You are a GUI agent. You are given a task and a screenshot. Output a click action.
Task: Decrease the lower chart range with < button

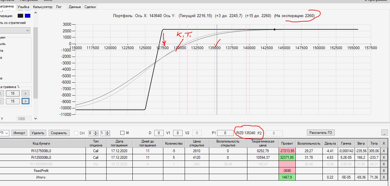[2, 101]
